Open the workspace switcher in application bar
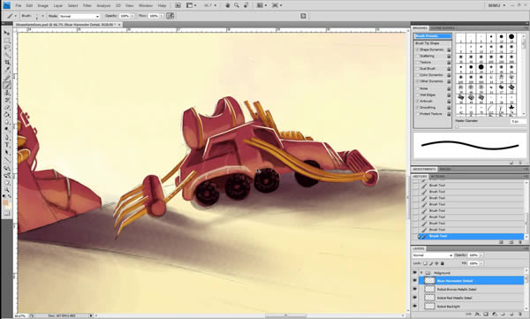The width and height of the screenshot is (530, 319). pyautogui.click(x=497, y=5)
